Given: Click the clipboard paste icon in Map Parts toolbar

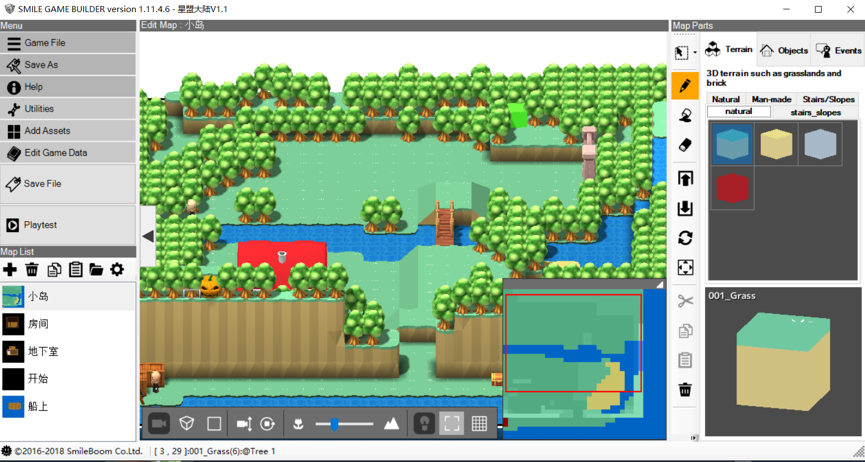Looking at the screenshot, I should [x=685, y=360].
